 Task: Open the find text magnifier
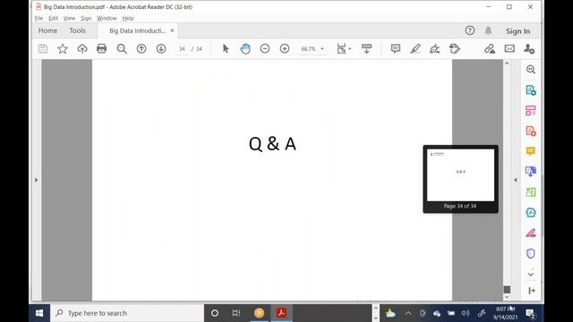(x=122, y=48)
